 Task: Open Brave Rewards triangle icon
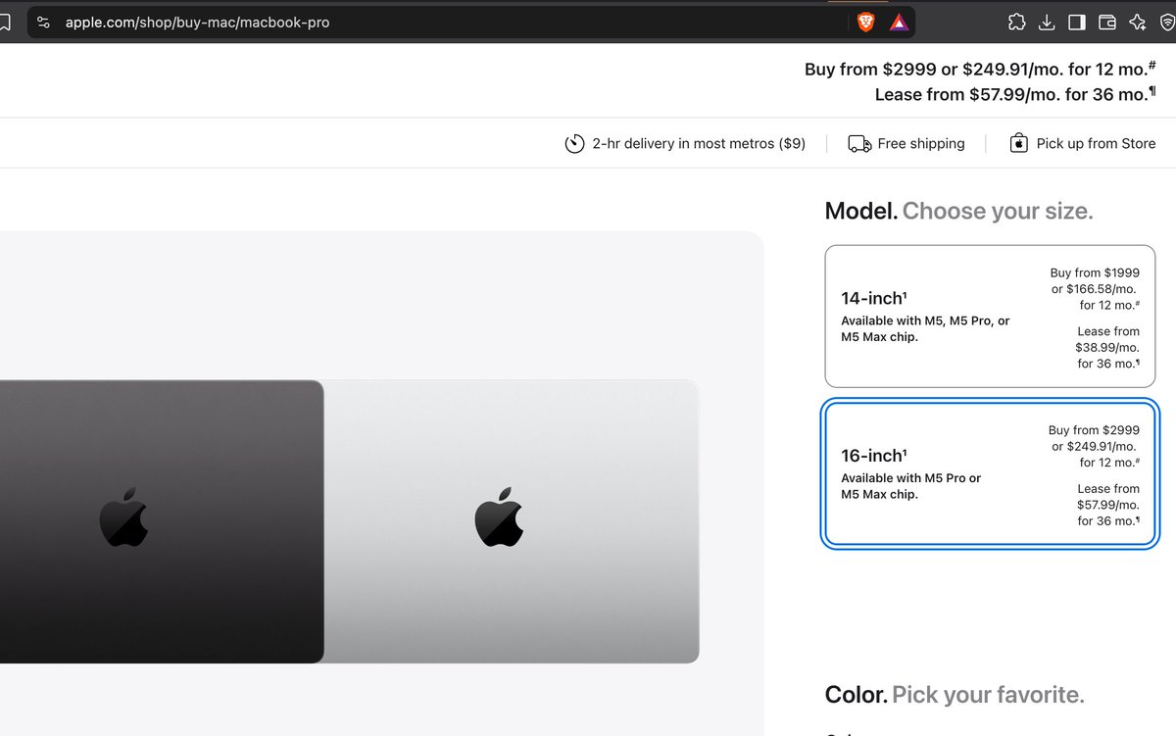pyautogui.click(x=899, y=22)
